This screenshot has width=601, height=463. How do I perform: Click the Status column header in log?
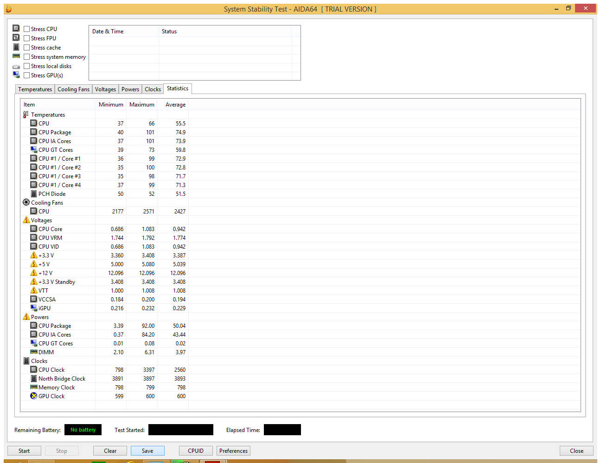pyautogui.click(x=225, y=31)
